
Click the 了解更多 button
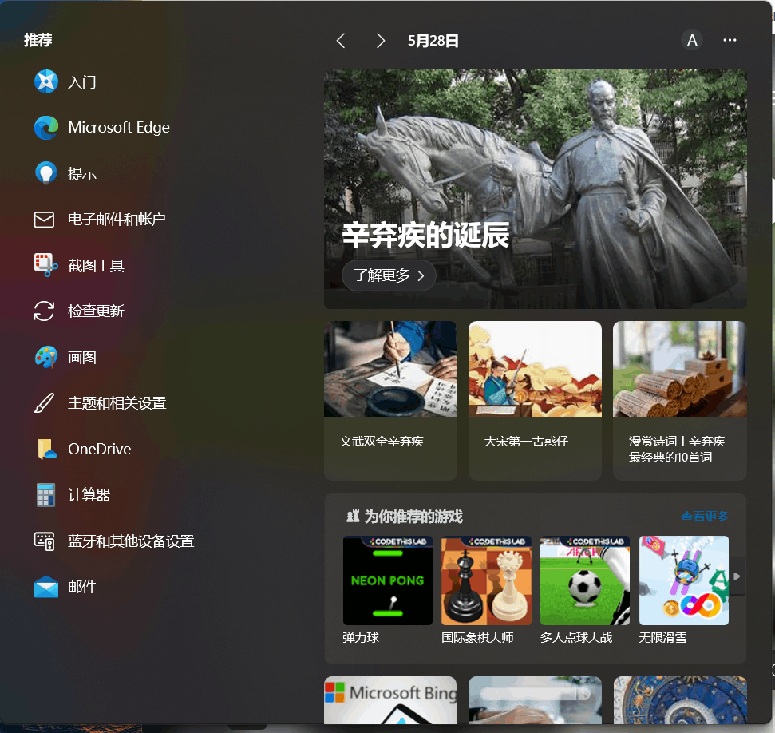click(x=389, y=275)
